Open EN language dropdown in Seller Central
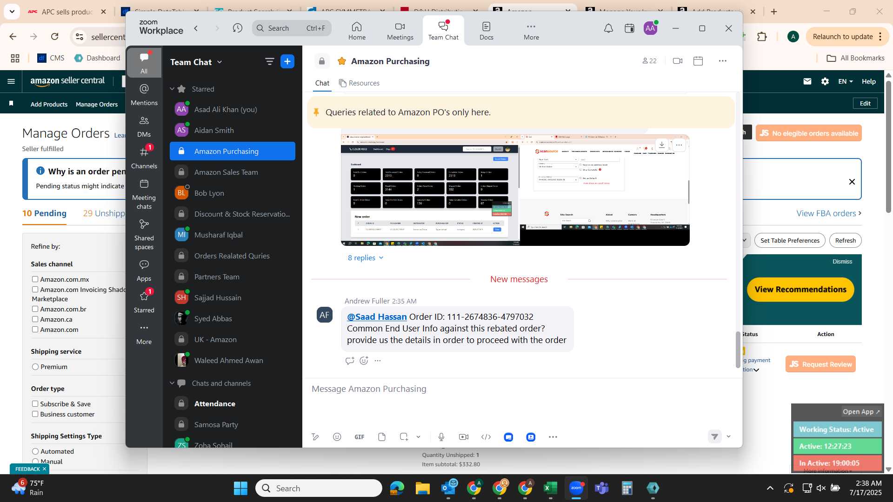The width and height of the screenshot is (893, 502). [846, 81]
